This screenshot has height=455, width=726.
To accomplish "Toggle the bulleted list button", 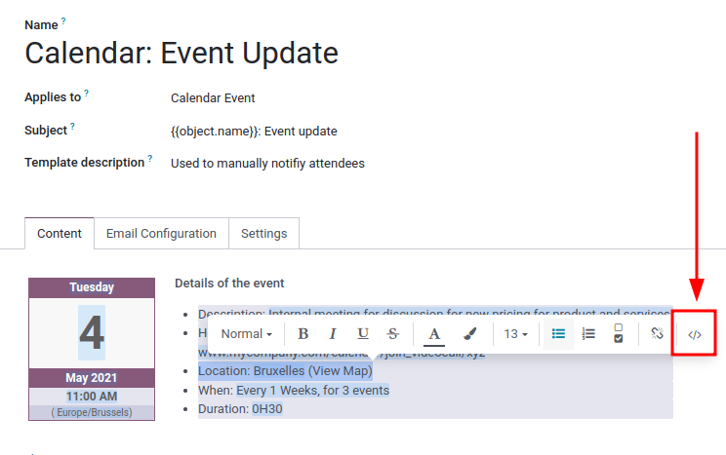I will pos(558,334).
